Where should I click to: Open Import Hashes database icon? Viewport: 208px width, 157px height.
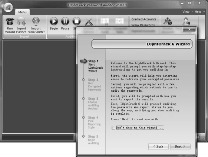coord(21,22)
